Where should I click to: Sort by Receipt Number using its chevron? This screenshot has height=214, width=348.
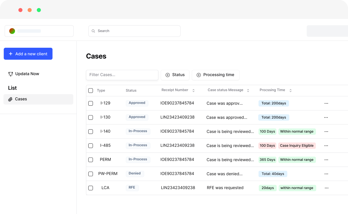[x=193, y=90]
